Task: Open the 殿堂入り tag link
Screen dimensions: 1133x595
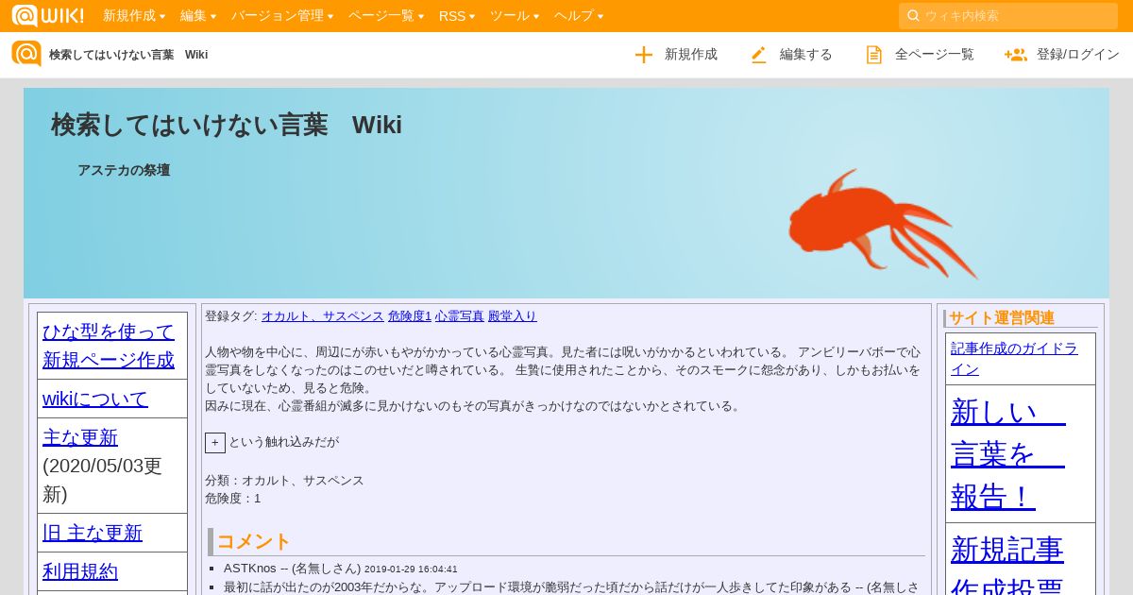Action: (513, 316)
